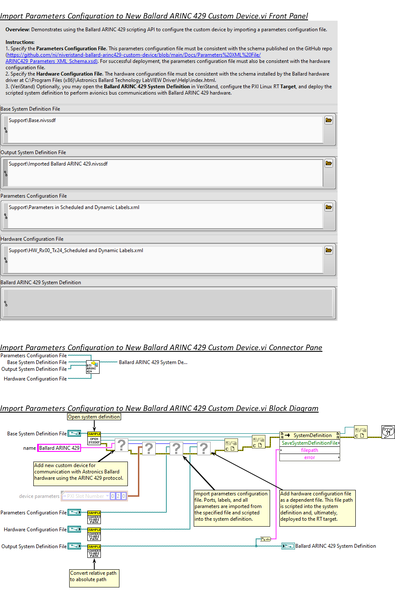Select question-mark node wired to device parameters constant
The height and width of the screenshot is (598, 395).
[x=149, y=448]
